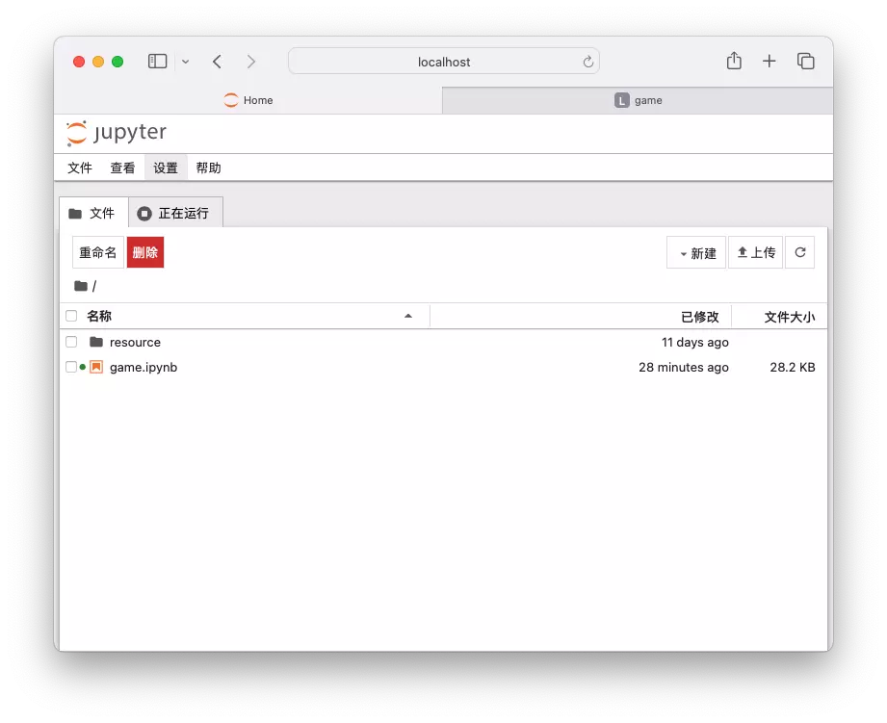
Task: Click the localhost address field
Action: (x=443, y=61)
